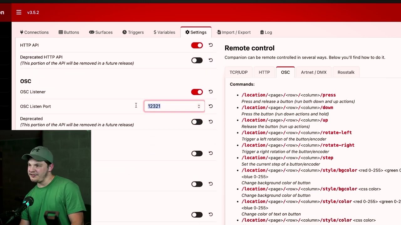Switch to the Artnet / DMX tab
The width and height of the screenshot is (401, 225).
pos(314,72)
